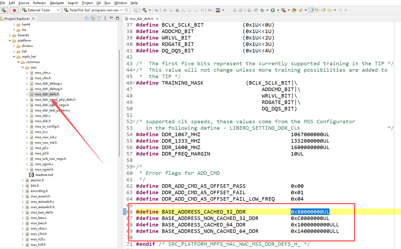This screenshot has width=401, height=249.
Task: Collapse the comment fold at line 44
Action: click(x=134, y=70)
